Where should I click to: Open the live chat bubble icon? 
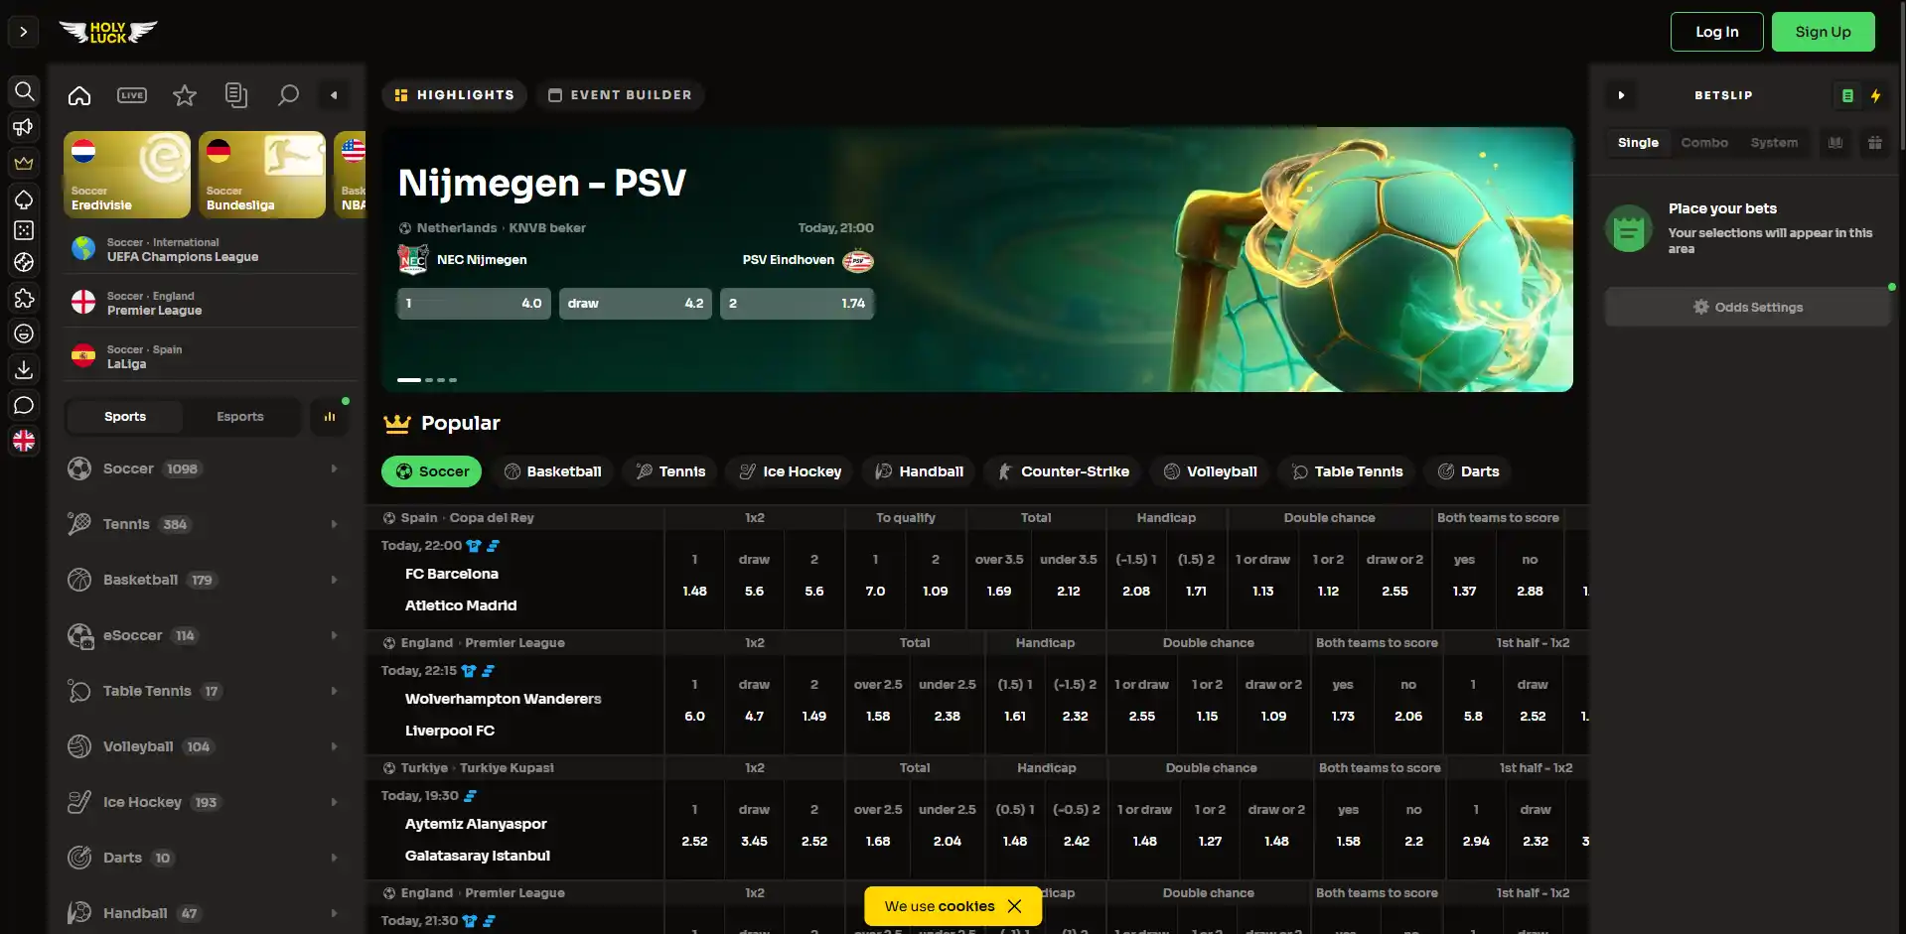pyautogui.click(x=24, y=405)
